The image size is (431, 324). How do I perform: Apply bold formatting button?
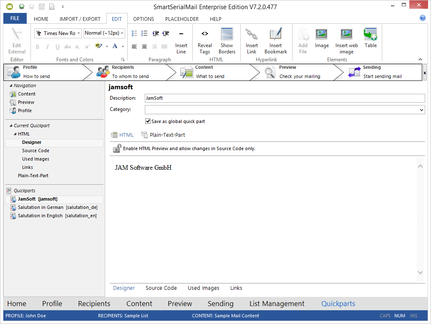tap(38, 47)
